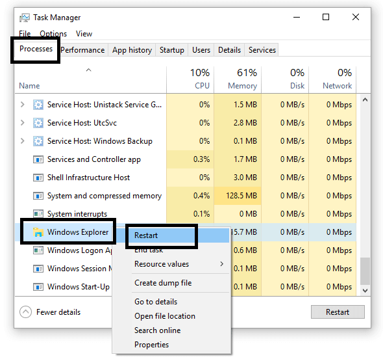Click the Windows Session Manager icon
The height and width of the screenshot is (361, 383).
[38, 269]
